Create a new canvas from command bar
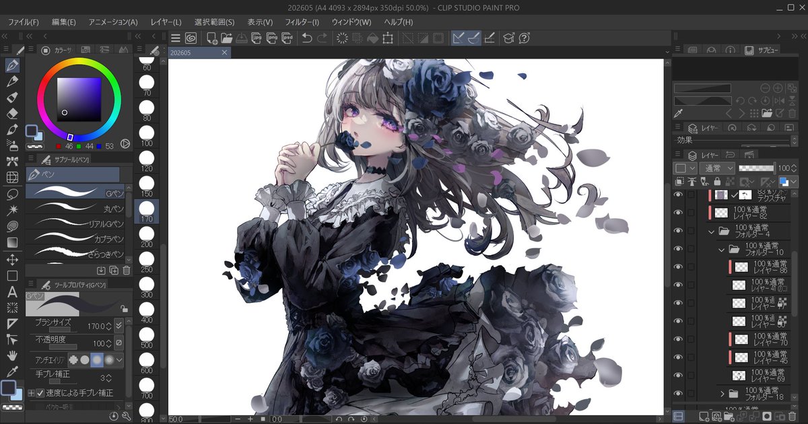 [211, 38]
